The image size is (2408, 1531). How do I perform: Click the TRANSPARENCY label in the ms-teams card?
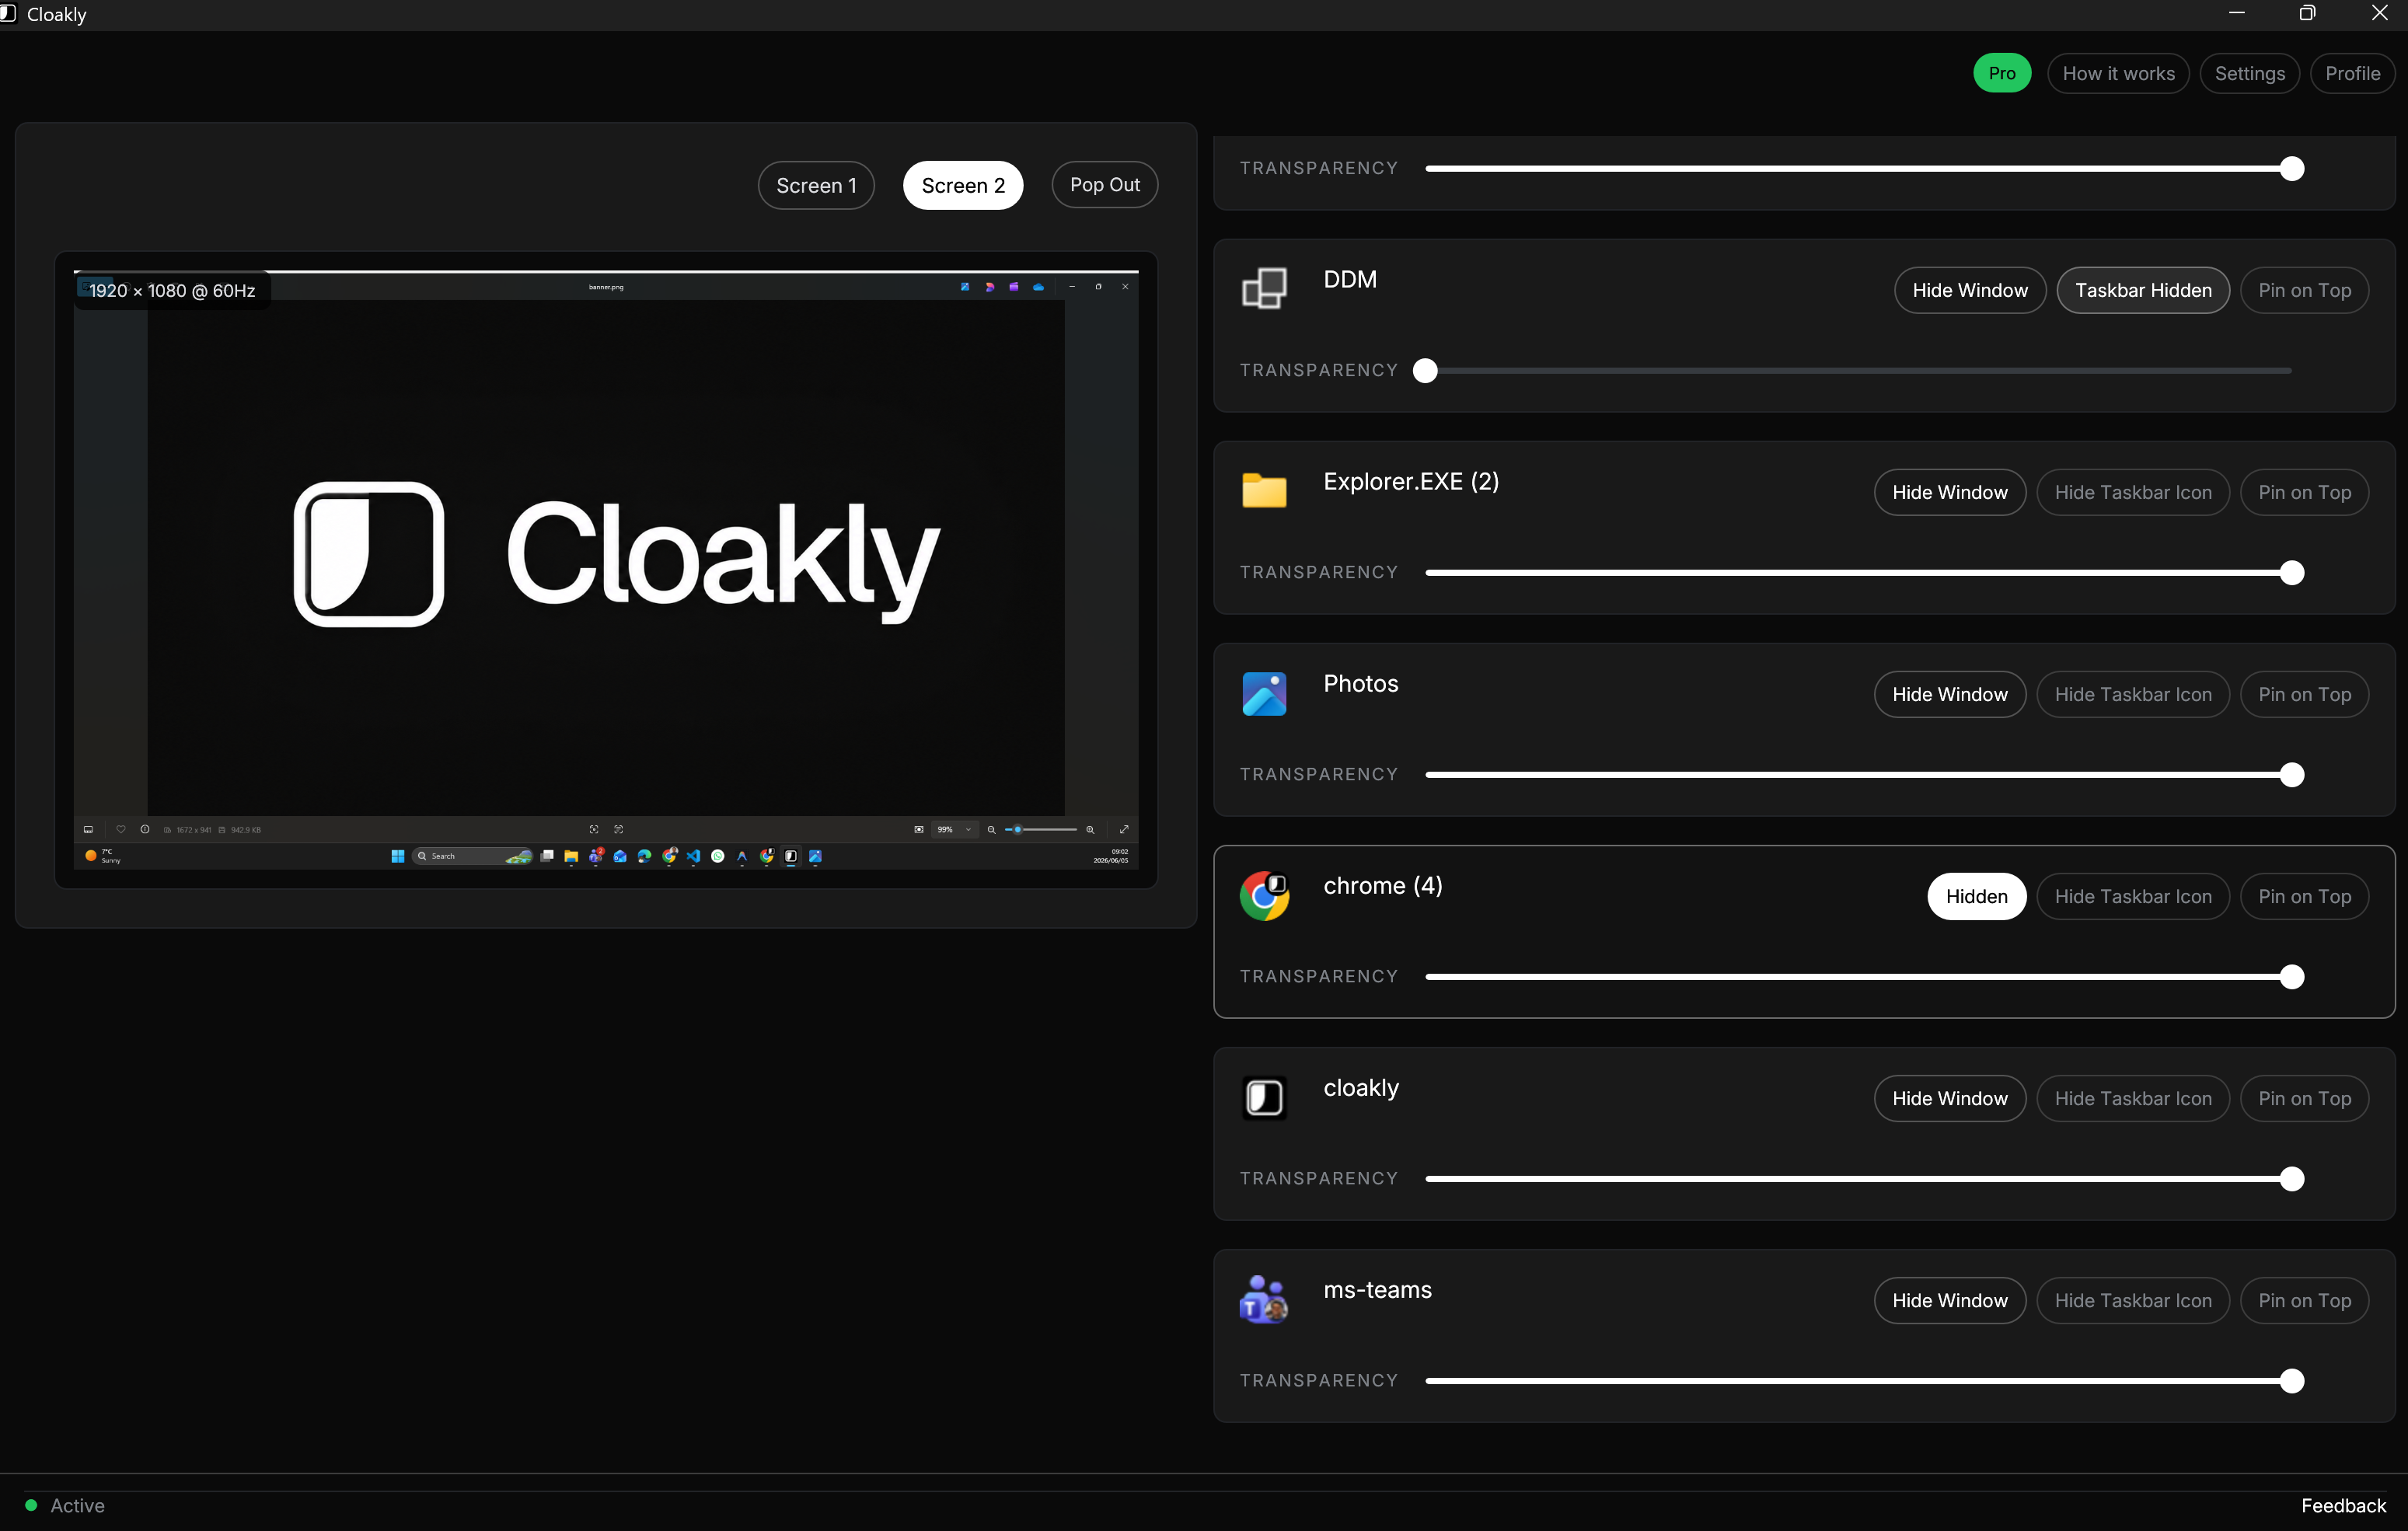tap(1319, 1380)
